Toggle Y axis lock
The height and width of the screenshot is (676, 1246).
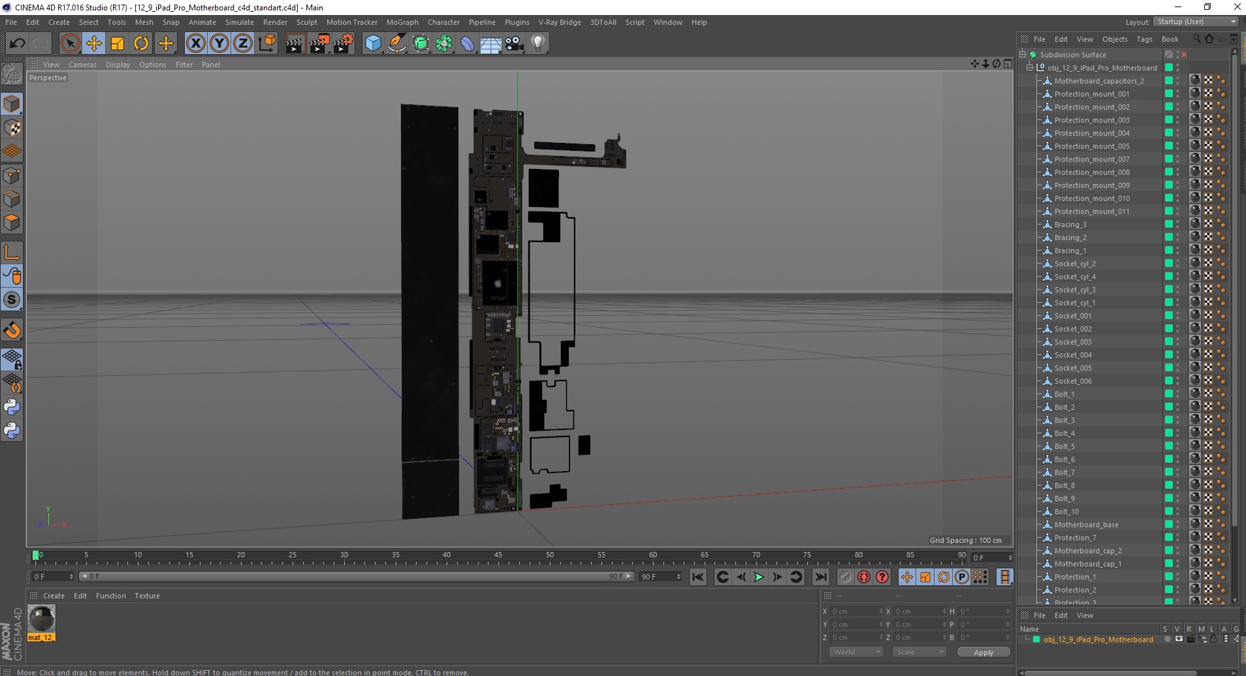point(219,44)
